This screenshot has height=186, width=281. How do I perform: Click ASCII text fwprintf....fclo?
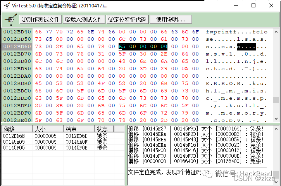[236, 32]
